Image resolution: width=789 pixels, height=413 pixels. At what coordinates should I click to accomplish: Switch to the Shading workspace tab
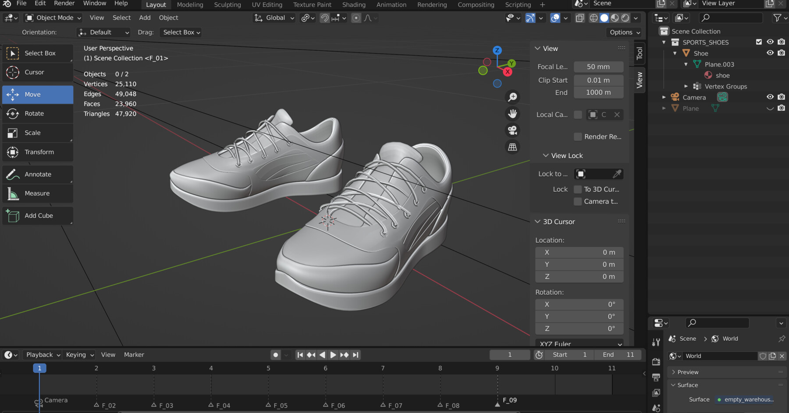(x=354, y=5)
